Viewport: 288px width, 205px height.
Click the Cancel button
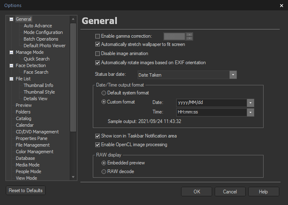pyautogui.click(x=230, y=192)
